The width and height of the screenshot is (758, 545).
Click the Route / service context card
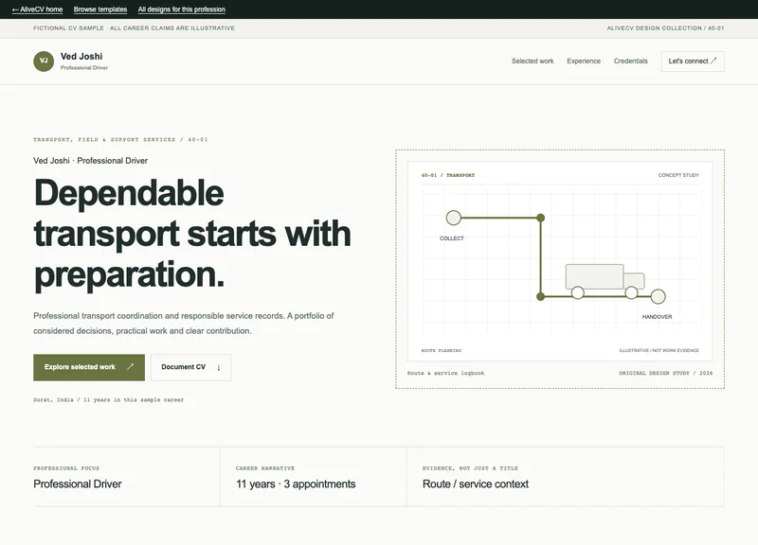click(565, 477)
